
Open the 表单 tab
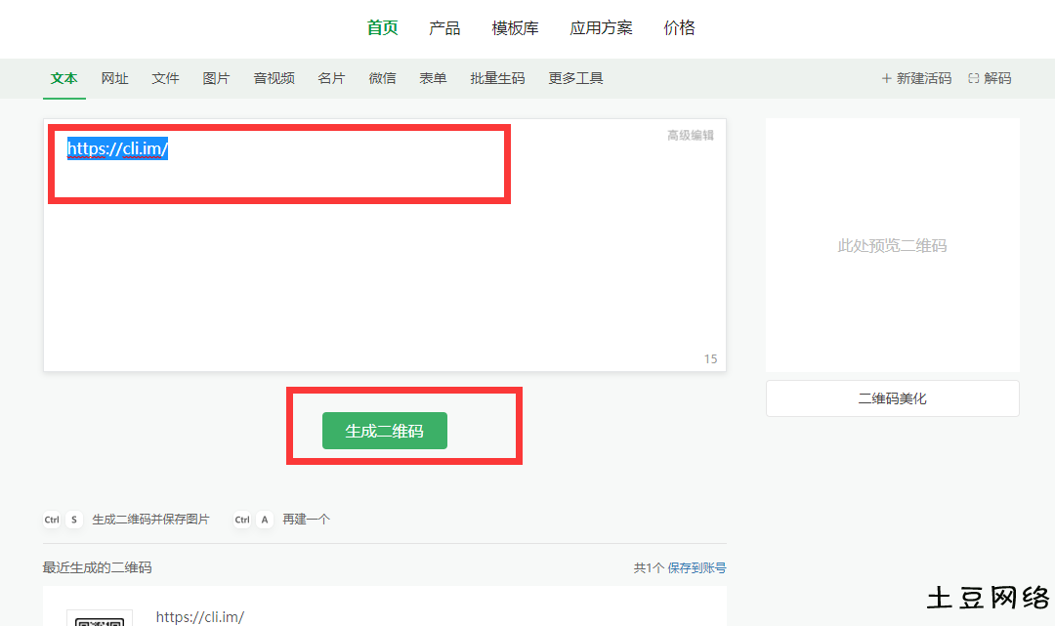[x=433, y=78]
